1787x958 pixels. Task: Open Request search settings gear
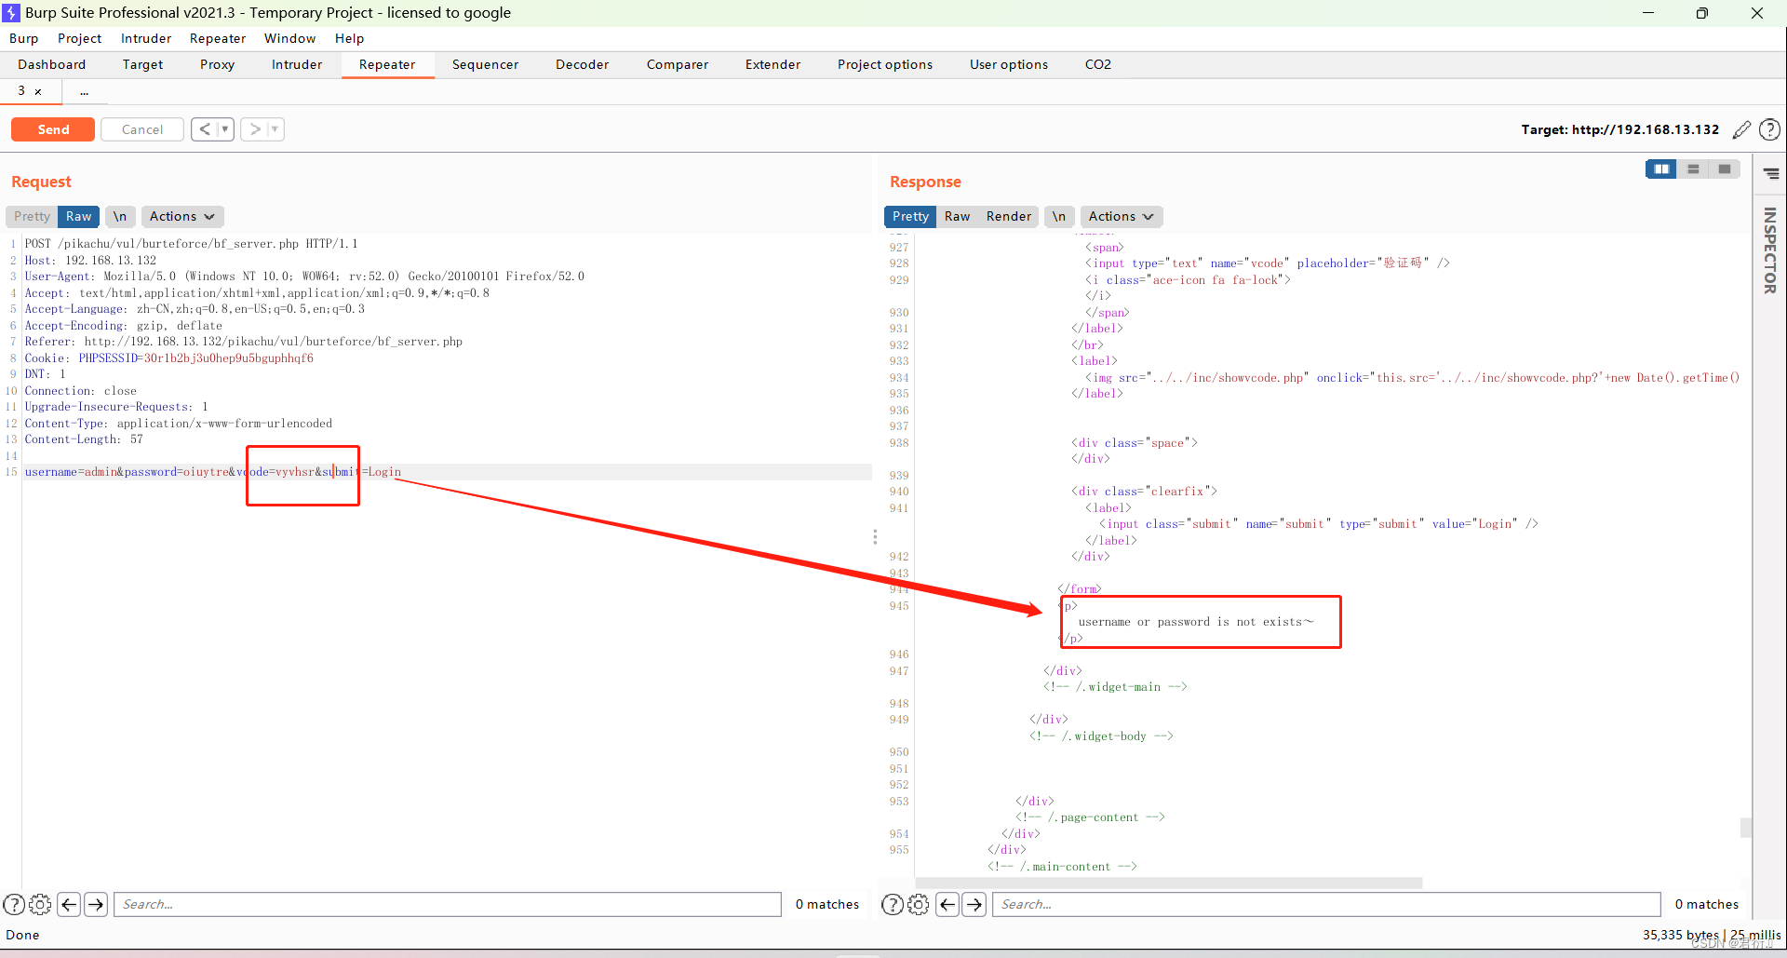pos(40,904)
